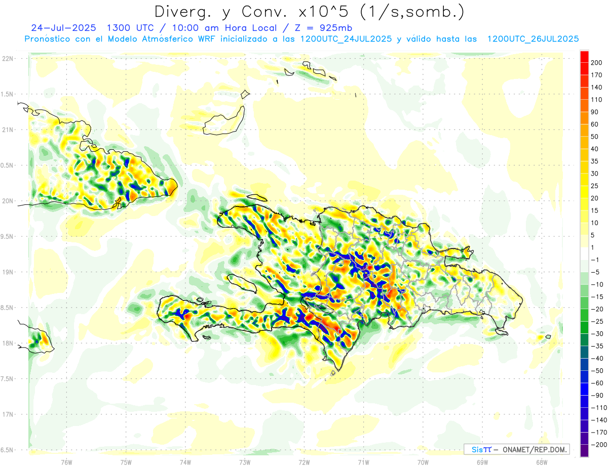Viewport: 608px width, 469px height.
Task: Click the "22N" latitude label
Action: 7,59
